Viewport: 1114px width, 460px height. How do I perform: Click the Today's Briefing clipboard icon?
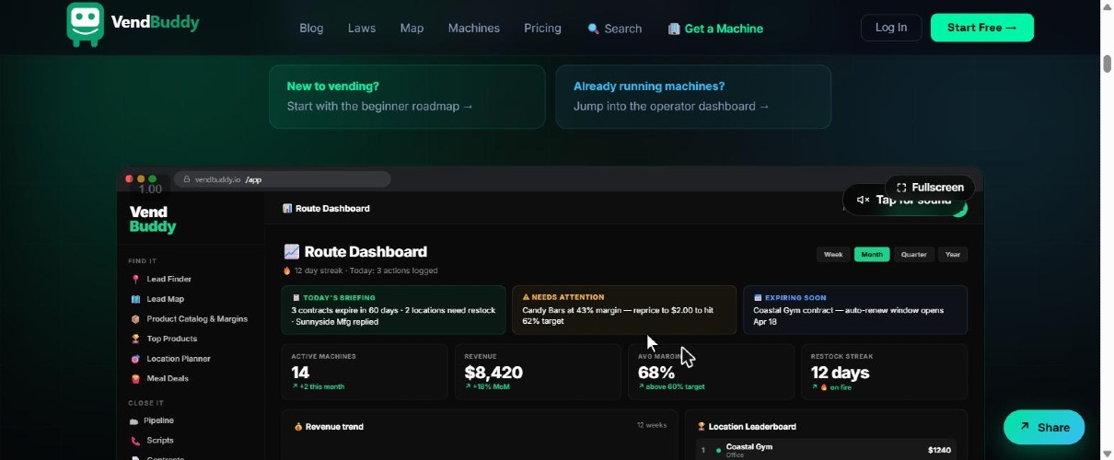click(296, 297)
